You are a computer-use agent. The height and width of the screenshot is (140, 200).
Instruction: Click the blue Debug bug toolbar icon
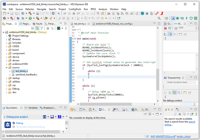coord(18,18)
